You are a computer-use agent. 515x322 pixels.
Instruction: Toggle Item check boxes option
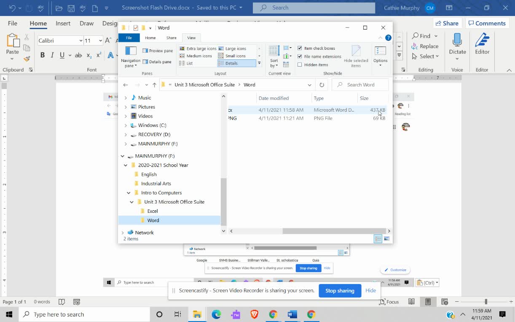(x=300, y=48)
